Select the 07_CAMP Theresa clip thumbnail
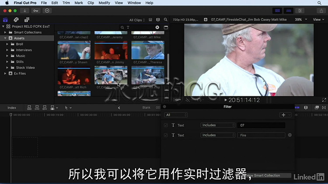 coord(148,50)
